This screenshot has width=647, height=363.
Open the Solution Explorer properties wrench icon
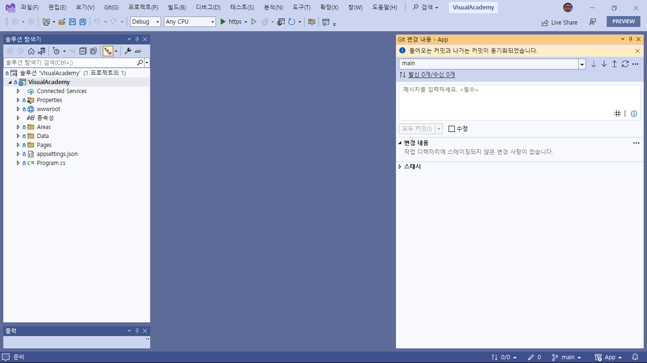coord(127,51)
